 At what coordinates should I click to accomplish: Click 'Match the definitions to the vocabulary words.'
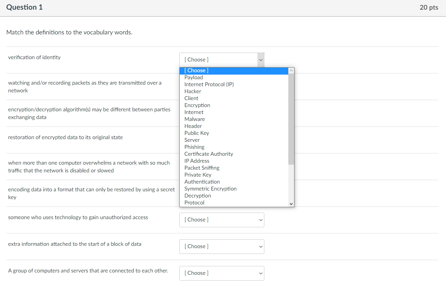point(70,32)
